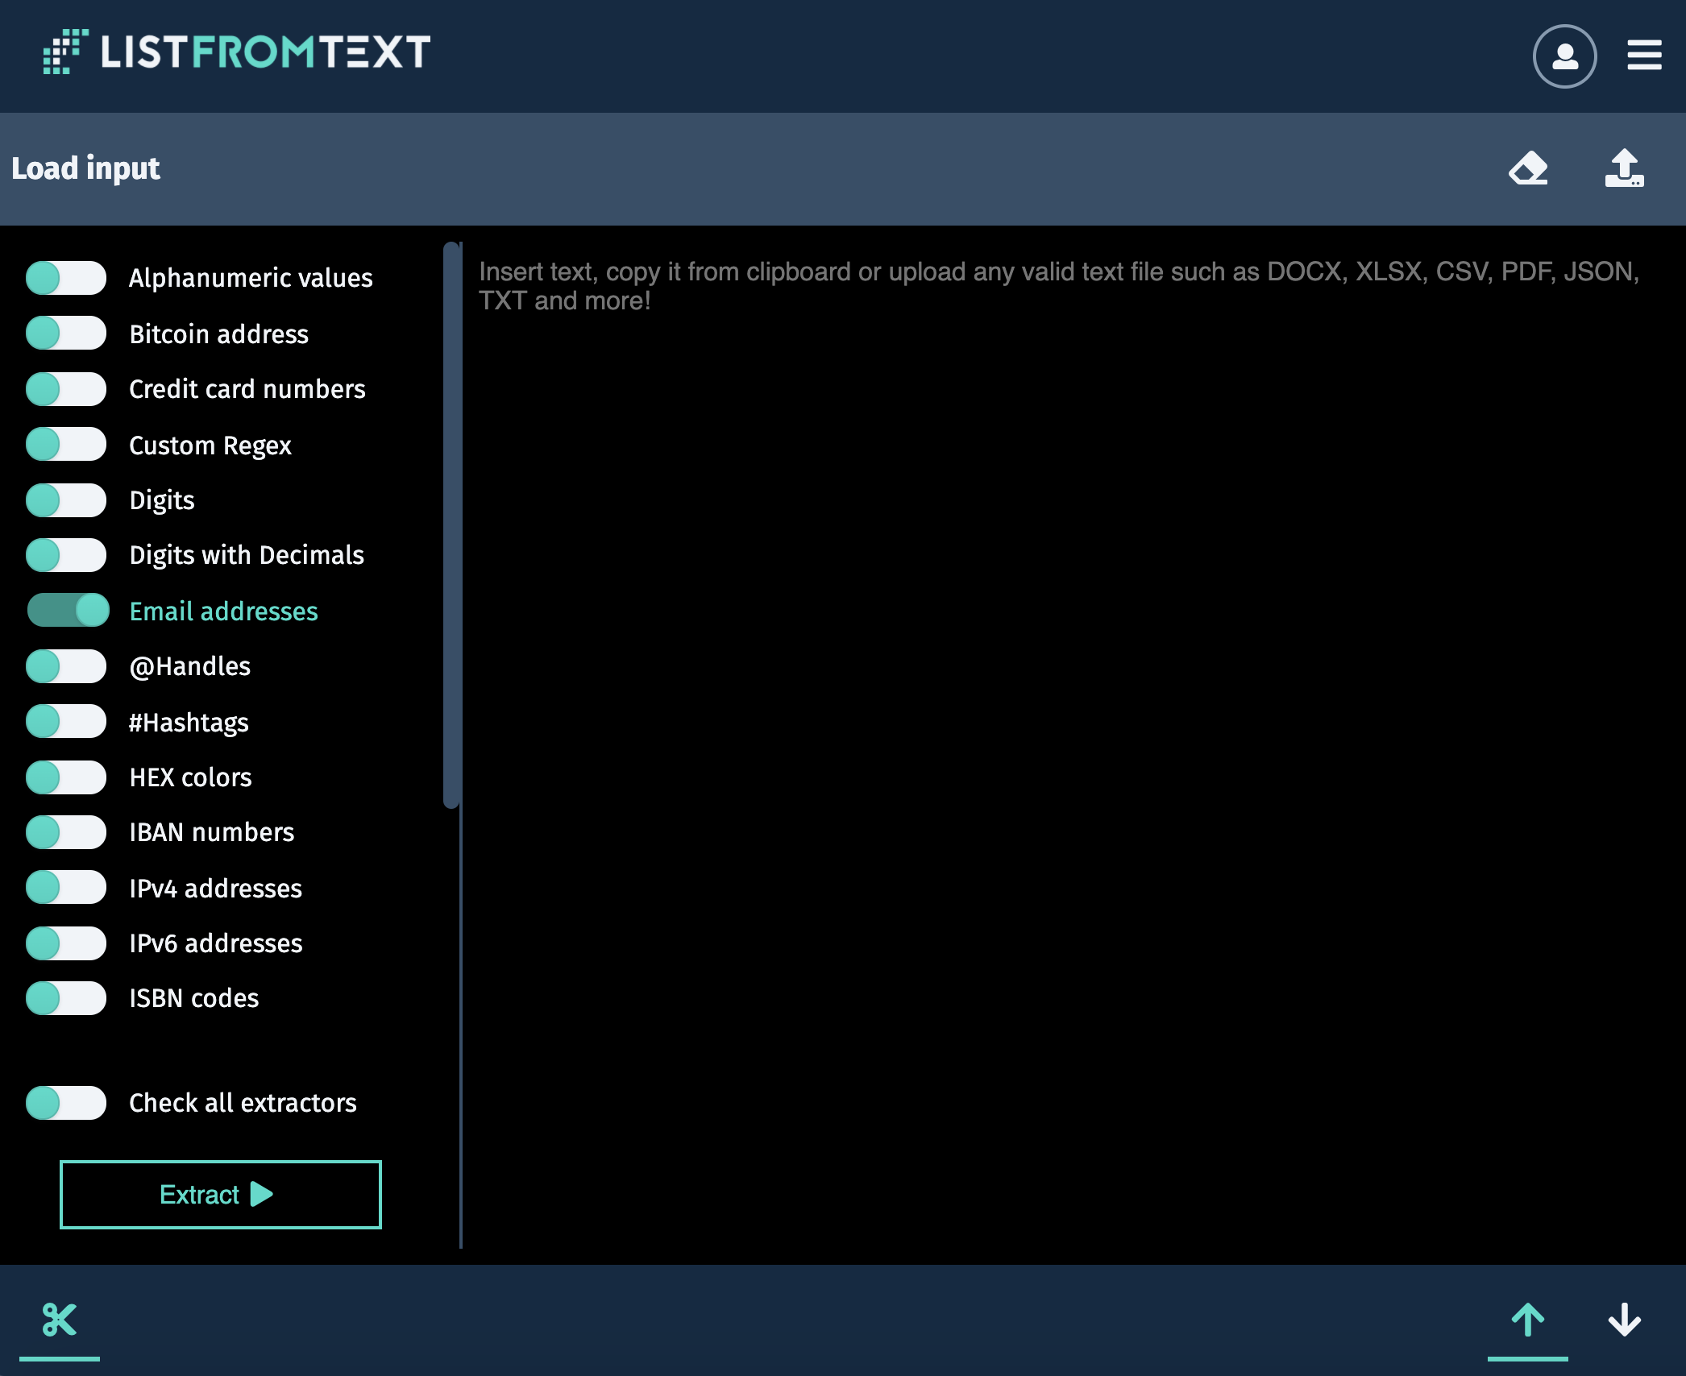
Task: Switch on IPv6 addresses extractor
Action: point(66,943)
